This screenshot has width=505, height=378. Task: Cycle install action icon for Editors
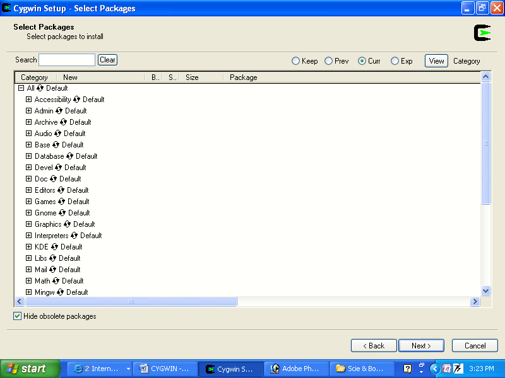61,190
